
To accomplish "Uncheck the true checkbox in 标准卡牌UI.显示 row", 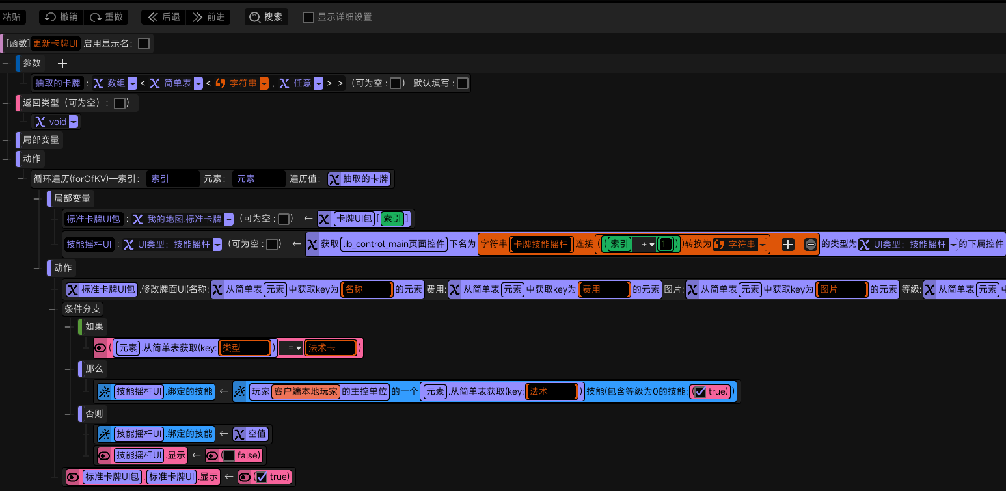I will pos(262,477).
